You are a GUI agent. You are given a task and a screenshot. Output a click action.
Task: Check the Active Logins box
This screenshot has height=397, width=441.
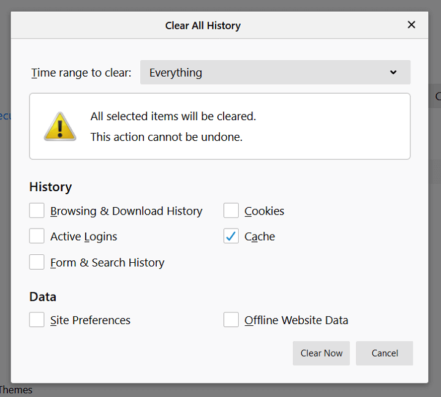point(37,236)
